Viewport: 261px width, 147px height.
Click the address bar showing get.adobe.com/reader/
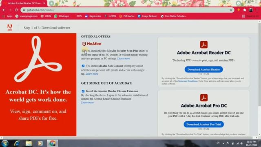pos(128,10)
